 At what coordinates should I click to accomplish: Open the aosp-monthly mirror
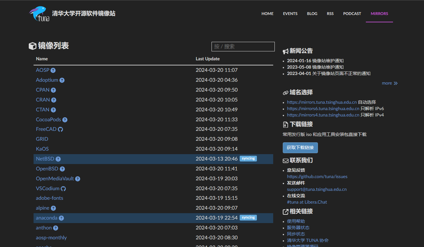click(51, 238)
